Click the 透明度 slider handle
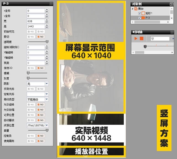 pos(47,42)
